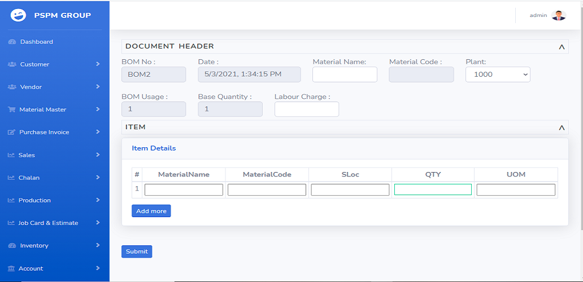
Task: Collapse the Document Header section
Action: coord(562,47)
